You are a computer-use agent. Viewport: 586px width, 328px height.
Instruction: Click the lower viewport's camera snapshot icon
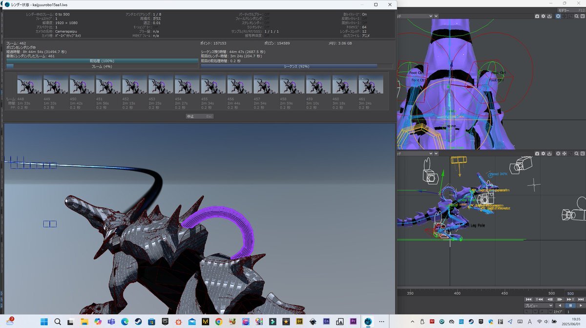coord(537,153)
